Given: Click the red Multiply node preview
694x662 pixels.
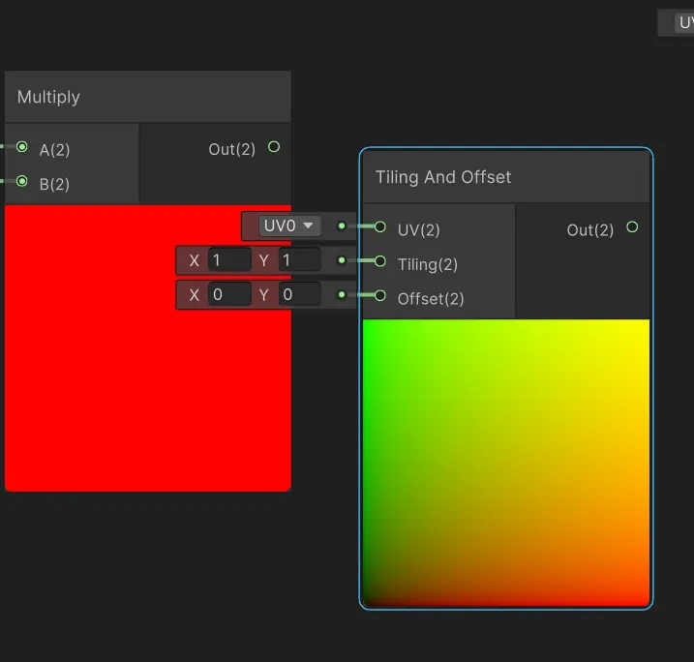Looking at the screenshot, I should (148, 347).
